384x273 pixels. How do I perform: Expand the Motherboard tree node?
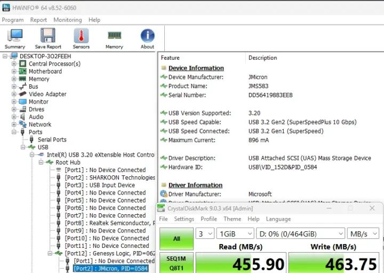click(x=14, y=72)
